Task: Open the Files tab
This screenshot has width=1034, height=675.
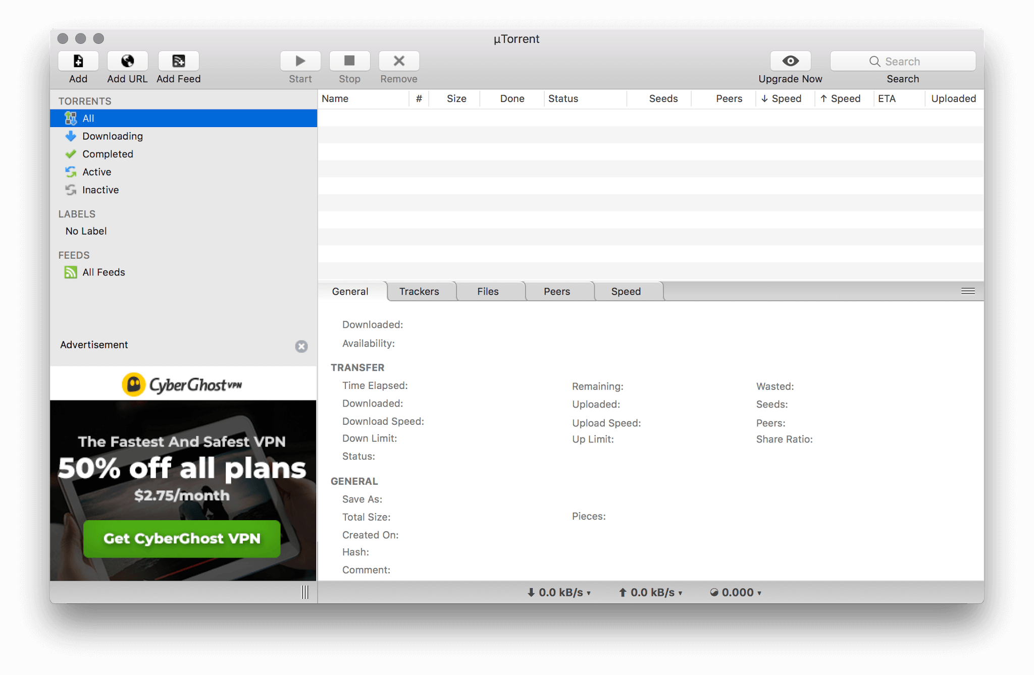Action: 488,292
